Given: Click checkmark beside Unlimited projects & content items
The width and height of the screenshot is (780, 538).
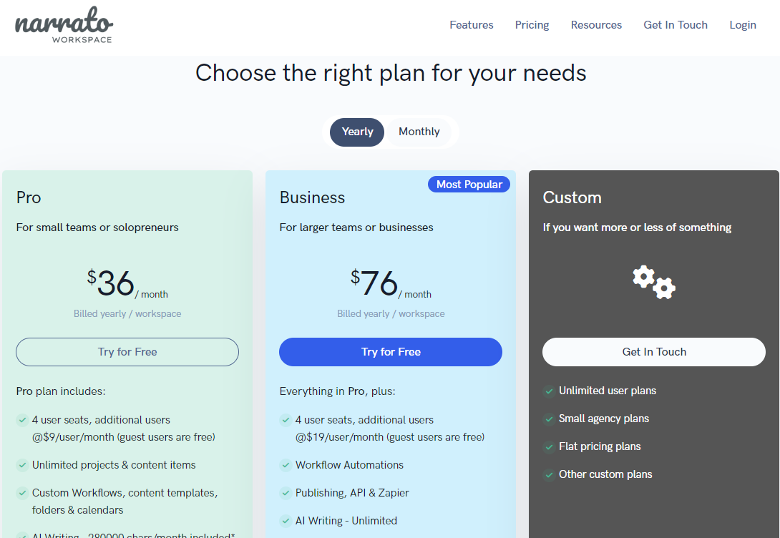Looking at the screenshot, I should coord(22,466).
